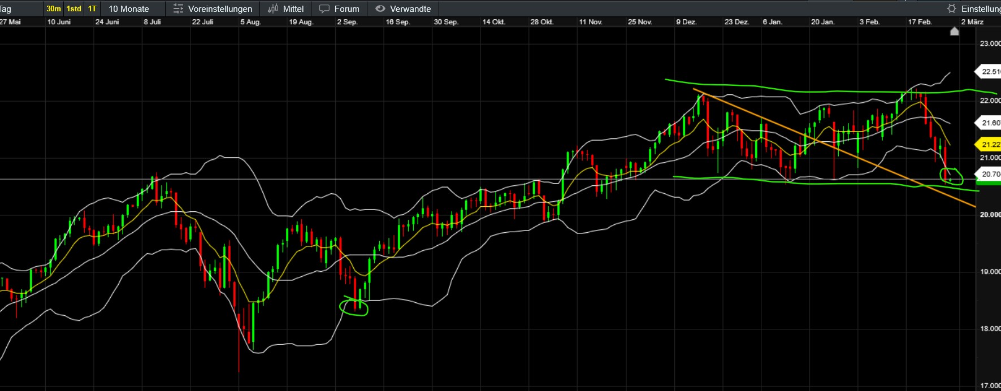Screen dimensions: 1001x391
Task: Click the Forum speech bubble icon
Action: tap(324, 8)
